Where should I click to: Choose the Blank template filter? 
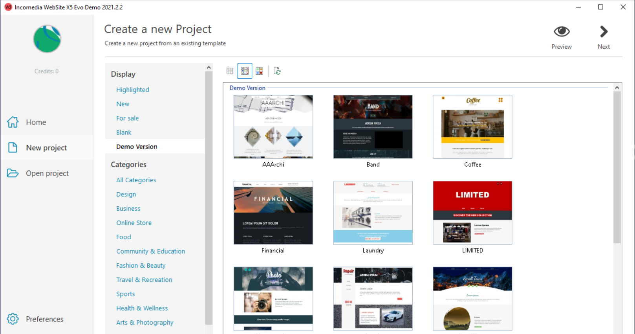[x=124, y=132]
